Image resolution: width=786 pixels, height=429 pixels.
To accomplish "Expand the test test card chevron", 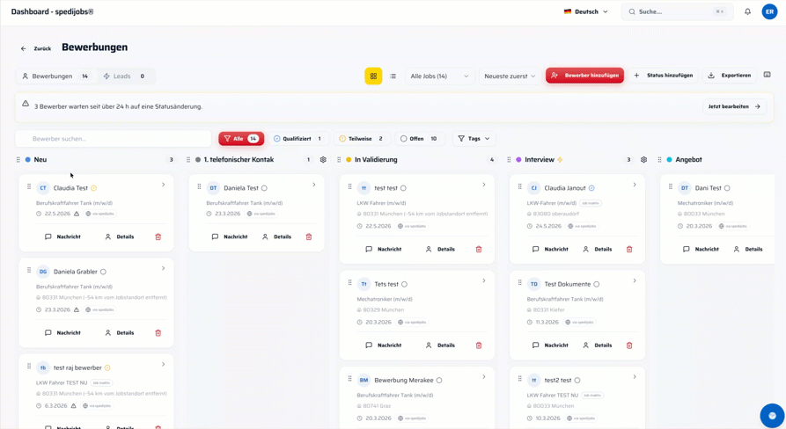I will (484, 185).
